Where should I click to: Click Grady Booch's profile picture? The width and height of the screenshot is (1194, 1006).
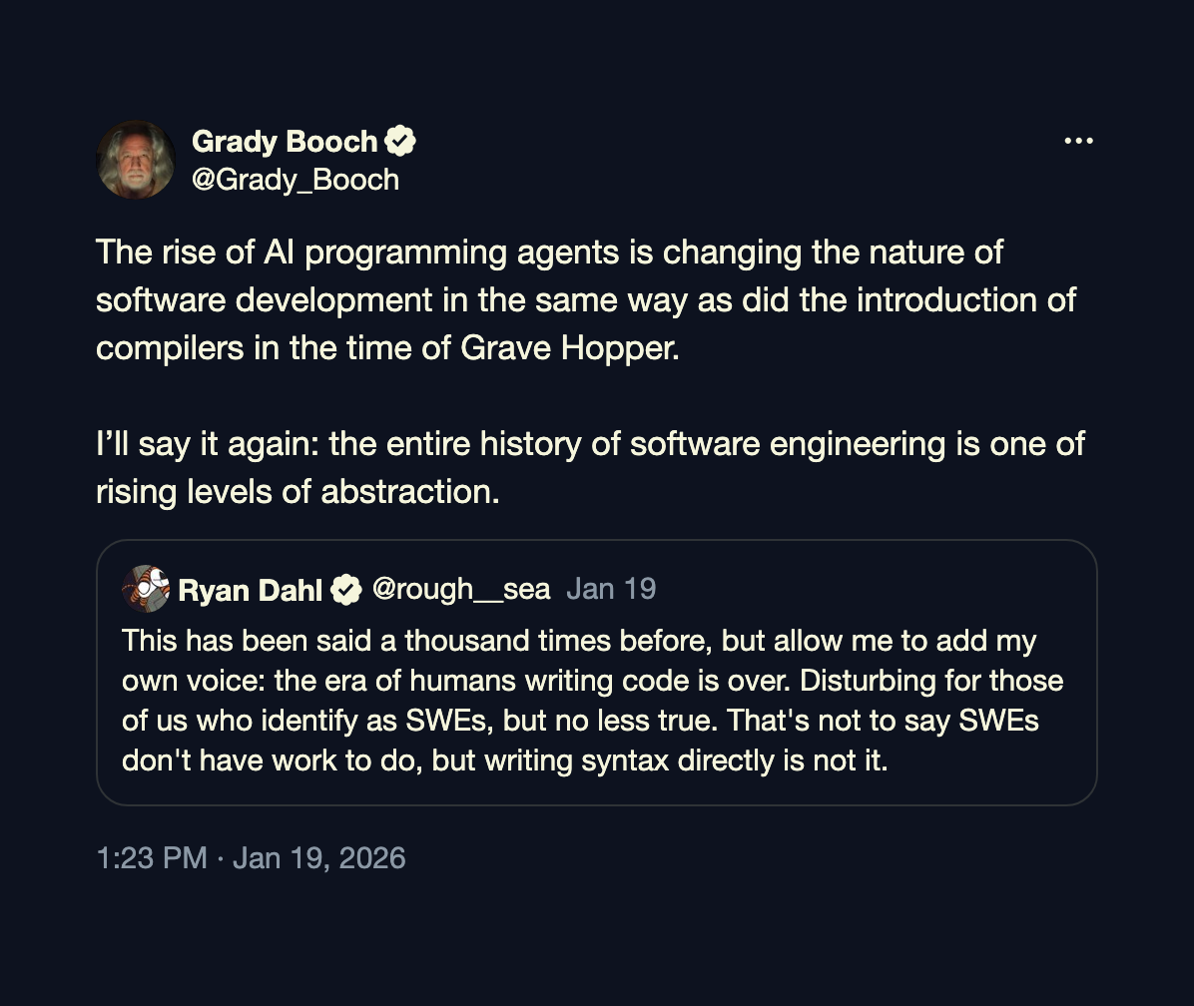tap(136, 160)
